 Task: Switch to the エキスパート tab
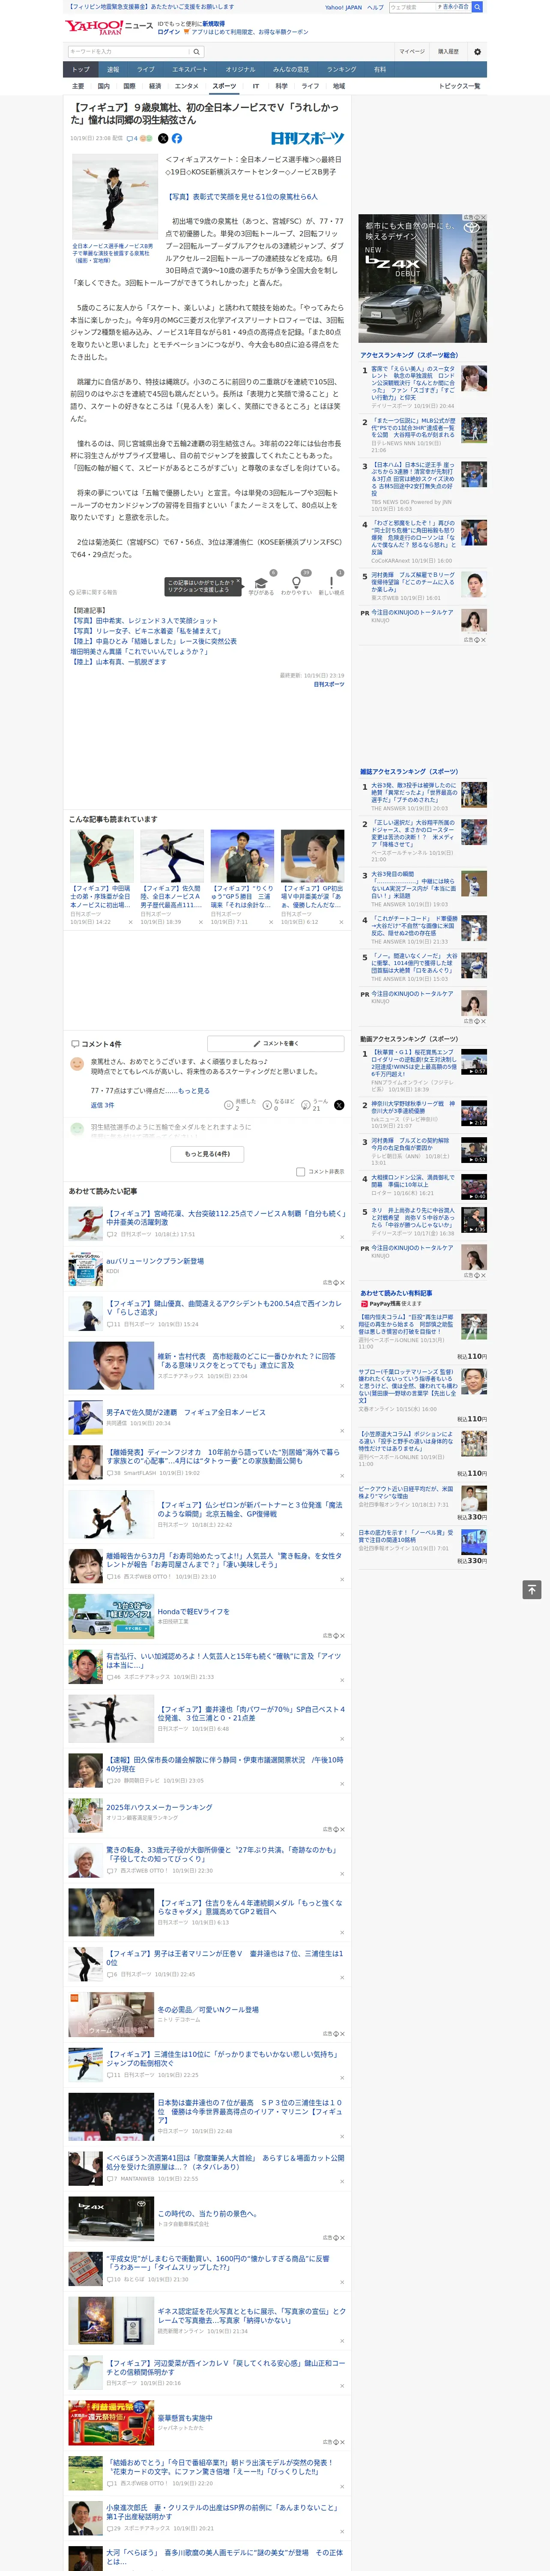pyautogui.click(x=190, y=70)
